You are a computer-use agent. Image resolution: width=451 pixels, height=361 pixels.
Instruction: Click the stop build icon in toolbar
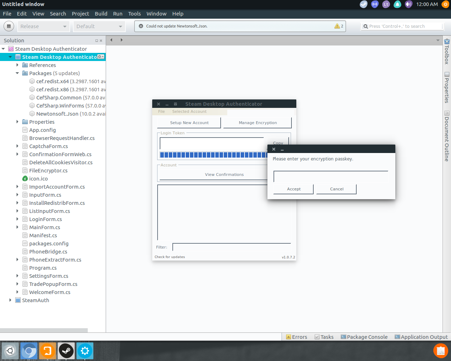[8, 26]
